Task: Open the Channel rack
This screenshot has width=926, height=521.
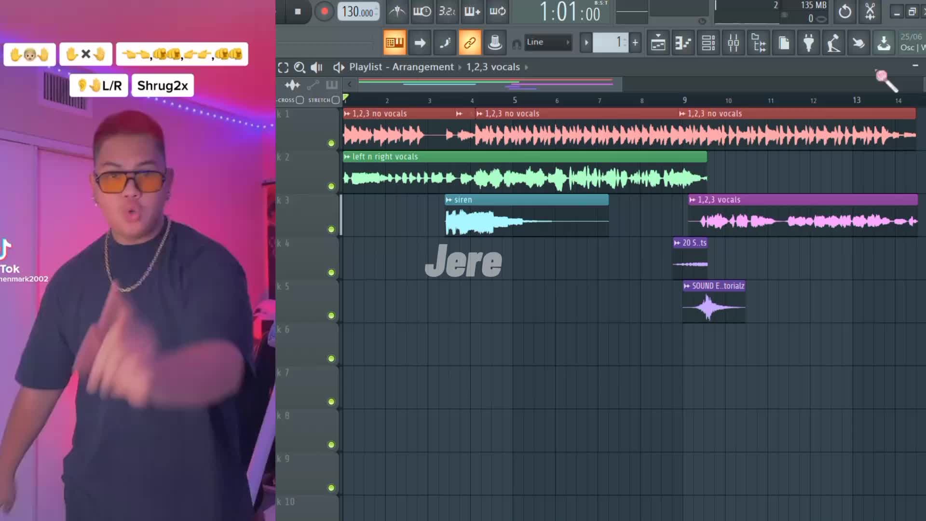Action: tap(708, 43)
